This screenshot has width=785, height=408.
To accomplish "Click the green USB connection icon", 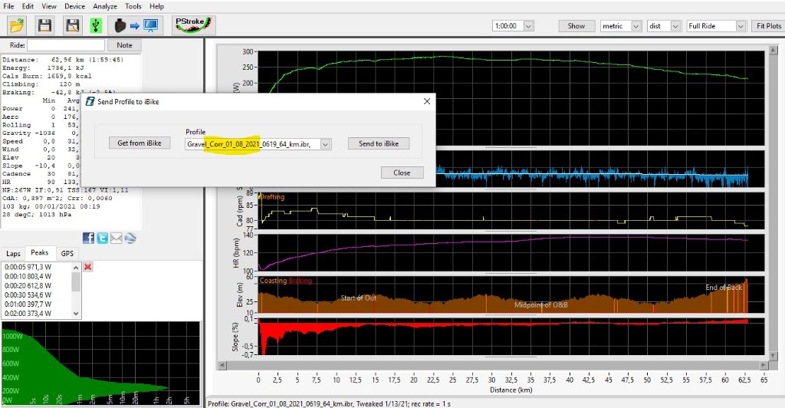I will [x=94, y=25].
